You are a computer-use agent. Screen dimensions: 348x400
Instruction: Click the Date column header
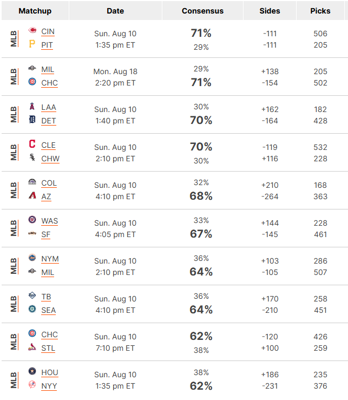(x=115, y=11)
